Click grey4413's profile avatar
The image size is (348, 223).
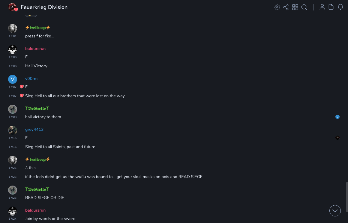13,130
